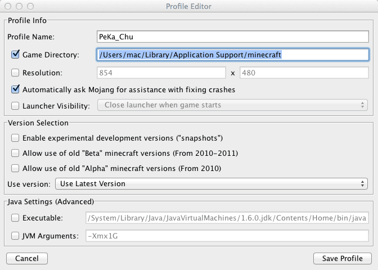Uncheck the Game Directory checkbox
This screenshot has height=270, width=378.
click(15, 55)
